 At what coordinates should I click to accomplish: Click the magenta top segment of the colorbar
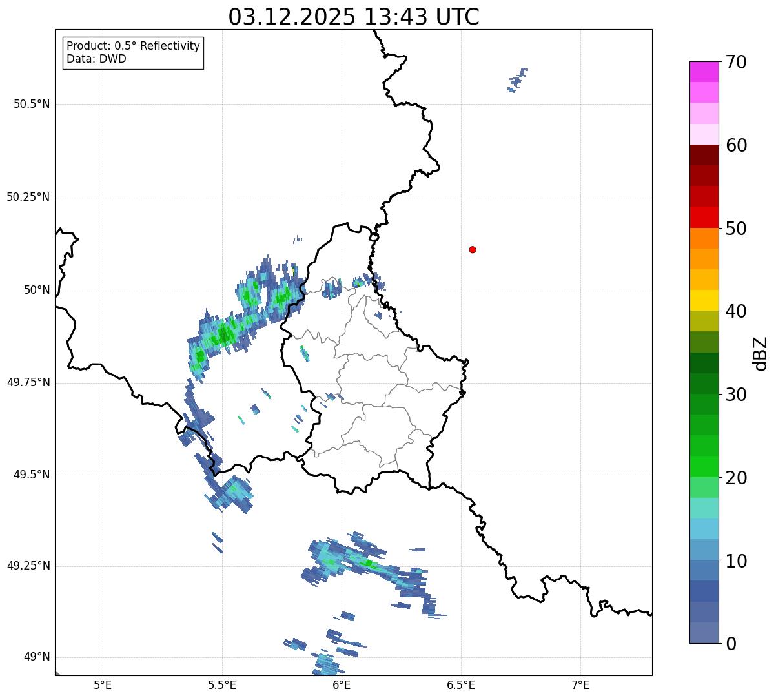coord(704,72)
